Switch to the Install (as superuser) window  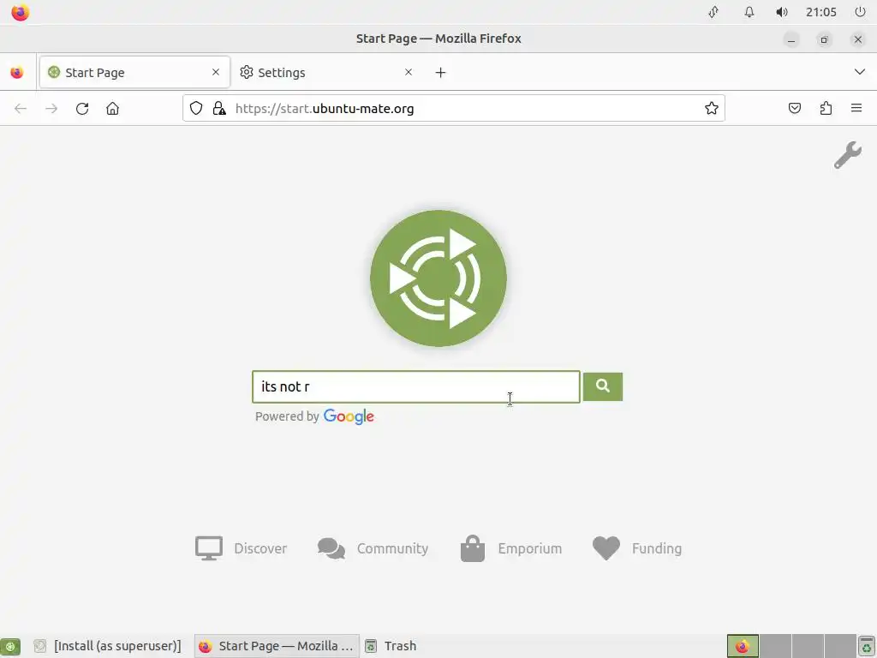click(x=107, y=646)
